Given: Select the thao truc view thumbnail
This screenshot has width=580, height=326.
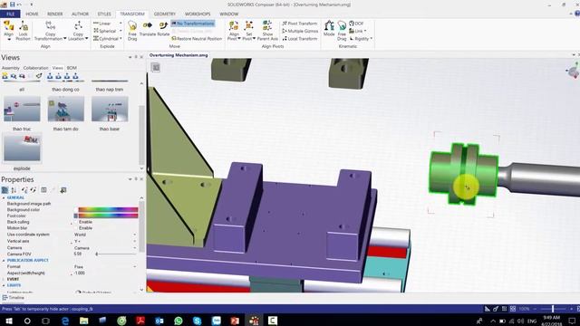Looking at the screenshot, I should pos(22,109).
